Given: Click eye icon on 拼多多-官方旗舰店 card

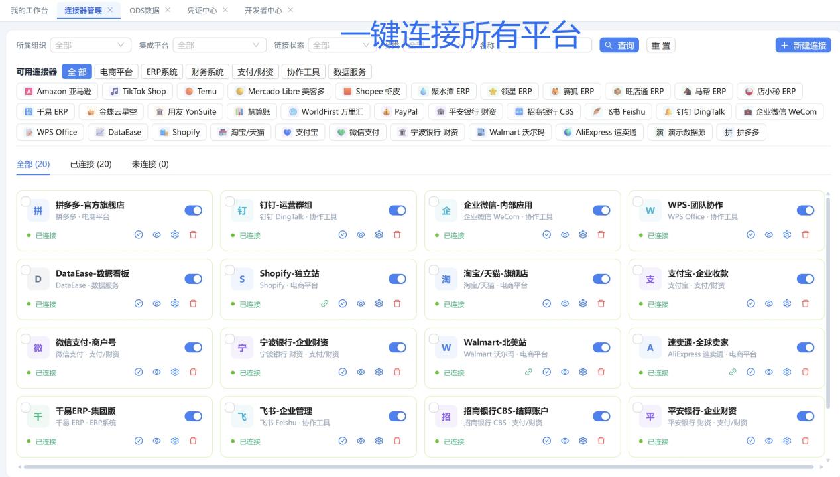Looking at the screenshot, I should (157, 234).
